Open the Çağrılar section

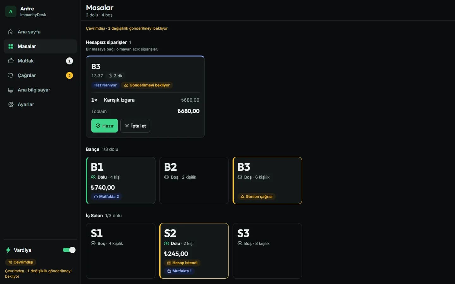40,75
